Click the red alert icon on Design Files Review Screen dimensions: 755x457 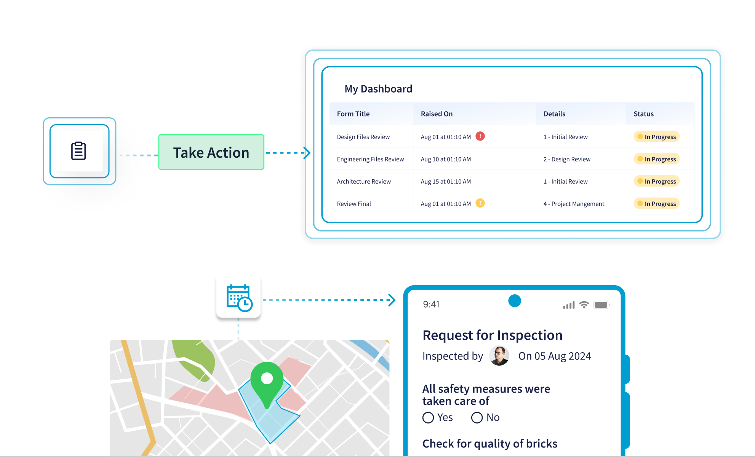pyautogui.click(x=480, y=136)
